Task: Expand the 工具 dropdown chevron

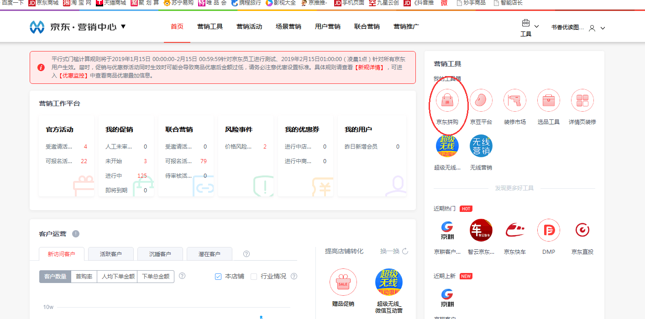Action: [536, 26]
